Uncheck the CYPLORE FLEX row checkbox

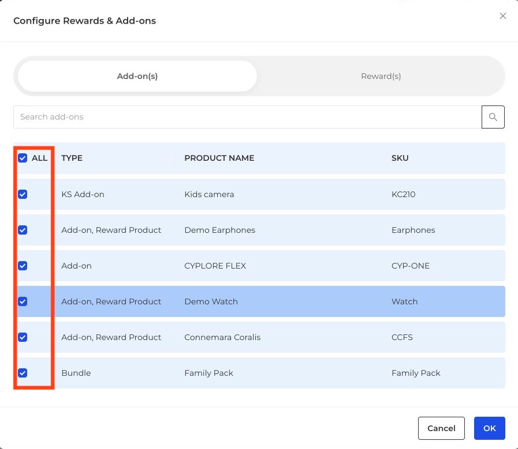pos(23,266)
